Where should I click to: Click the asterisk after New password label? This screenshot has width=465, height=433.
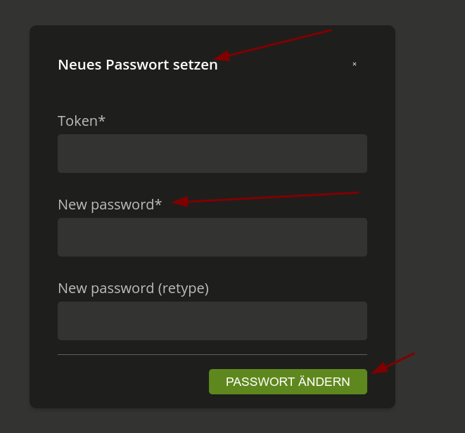(158, 204)
